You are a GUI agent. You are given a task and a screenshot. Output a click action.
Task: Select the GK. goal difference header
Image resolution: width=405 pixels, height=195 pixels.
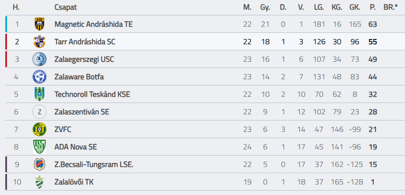click(355, 7)
